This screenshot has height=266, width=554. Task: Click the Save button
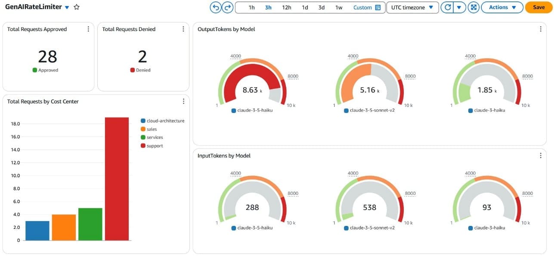click(x=538, y=7)
